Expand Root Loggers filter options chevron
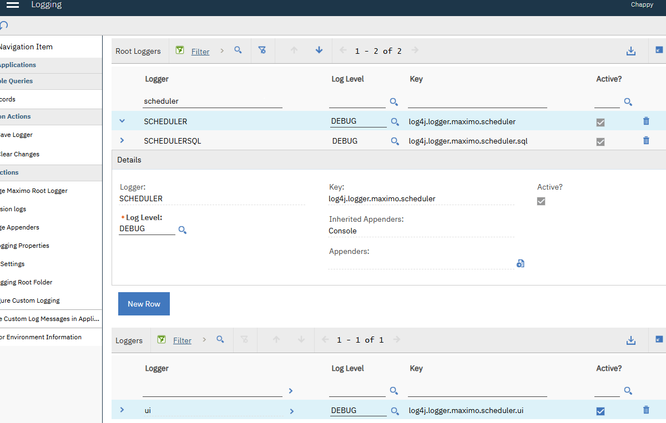The width and height of the screenshot is (666, 423). click(x=222, y=50)
